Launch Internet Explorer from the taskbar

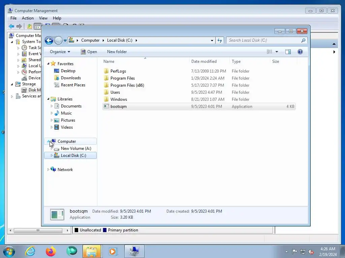pos(30,251)
